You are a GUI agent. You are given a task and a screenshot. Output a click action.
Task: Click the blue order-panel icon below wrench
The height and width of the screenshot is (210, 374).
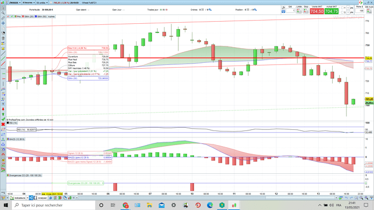click(283, 11)
